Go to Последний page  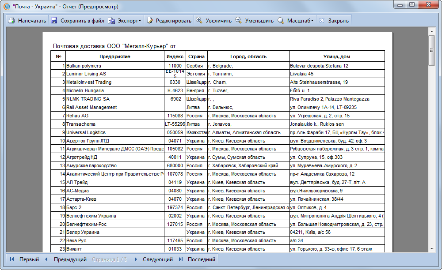202,259
